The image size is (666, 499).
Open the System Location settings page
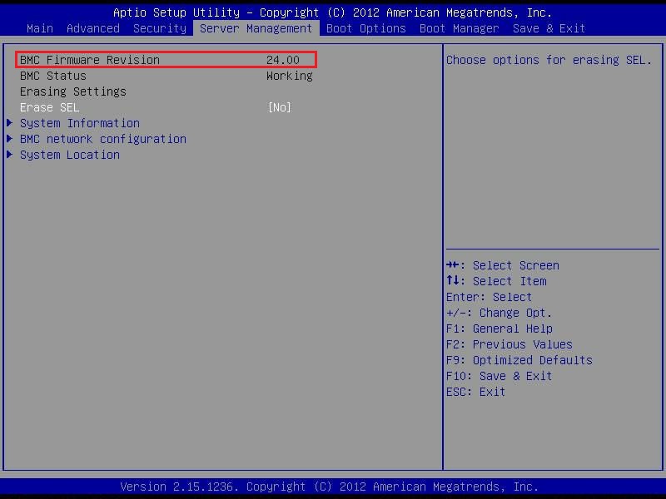(x=69, y=154)
